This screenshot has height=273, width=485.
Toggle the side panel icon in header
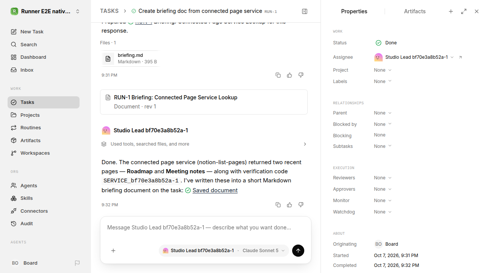tap(305, 11)
